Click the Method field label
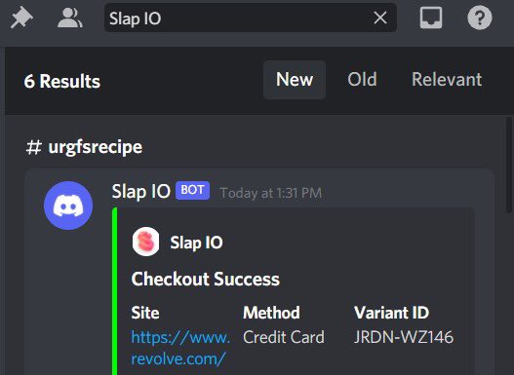 point(271,313)
